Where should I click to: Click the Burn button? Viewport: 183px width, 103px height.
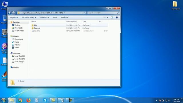(x=55, y=17)
